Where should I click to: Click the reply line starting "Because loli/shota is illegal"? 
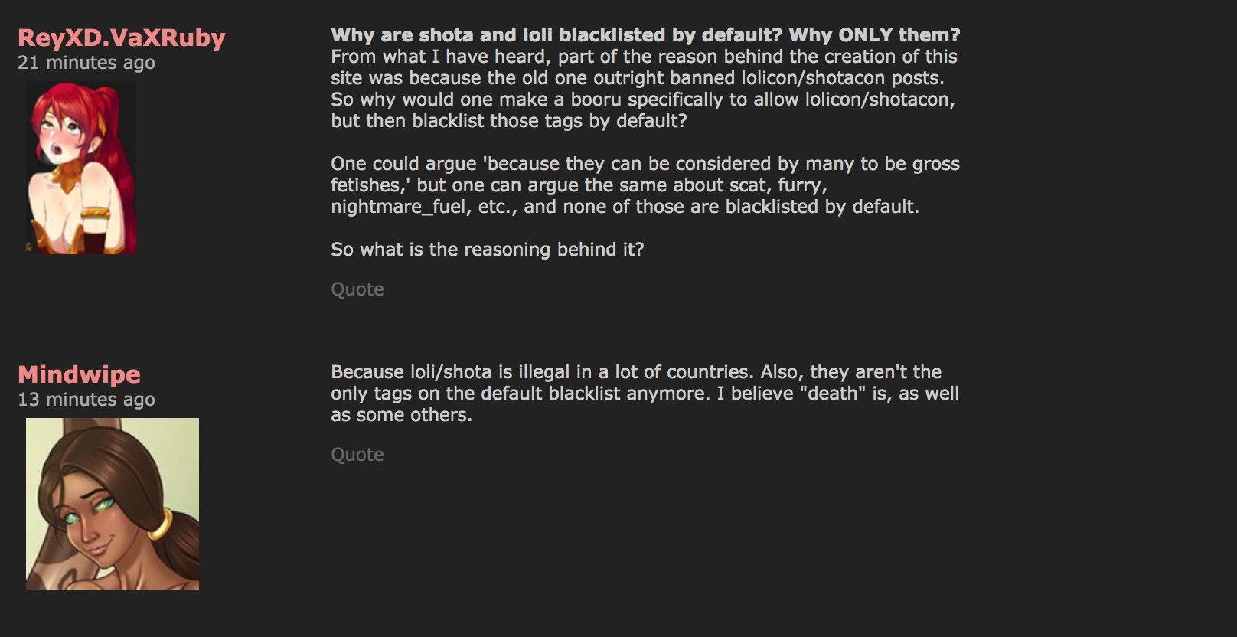(x=635, y=372)
